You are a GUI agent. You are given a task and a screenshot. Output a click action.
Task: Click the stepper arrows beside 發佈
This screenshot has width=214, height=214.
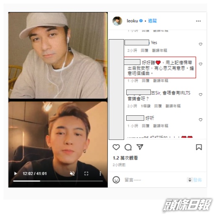pos(190,180)
